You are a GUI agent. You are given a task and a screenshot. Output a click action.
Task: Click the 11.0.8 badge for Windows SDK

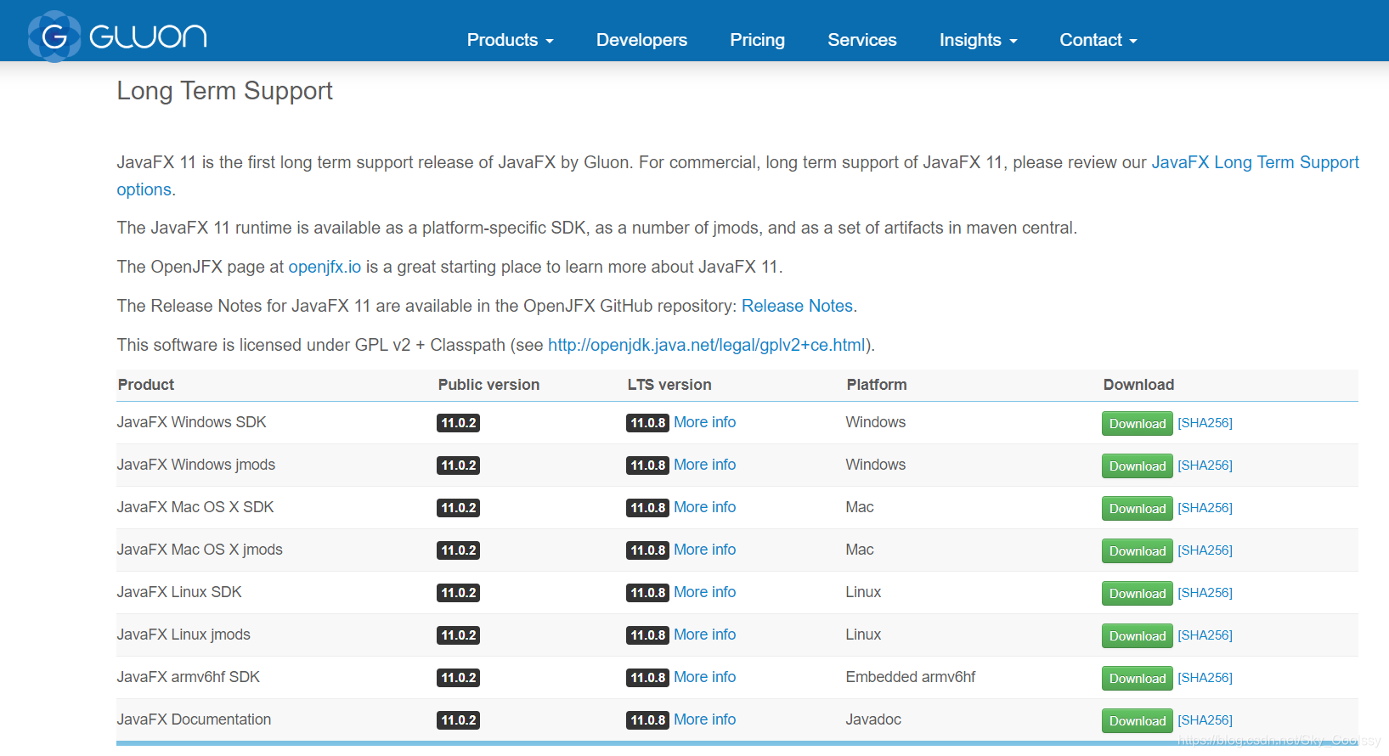[x=647, y=423]
